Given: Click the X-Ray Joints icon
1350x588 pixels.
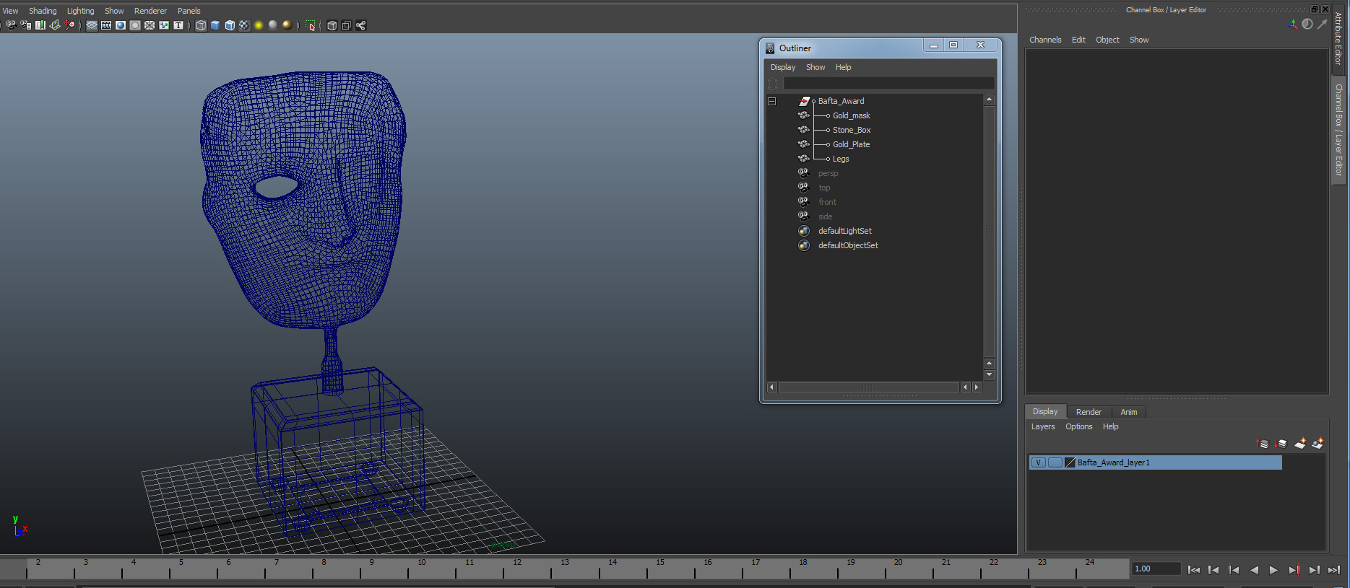Looking at the screenshot, I should pyautogui.click(x=361, y=25).
